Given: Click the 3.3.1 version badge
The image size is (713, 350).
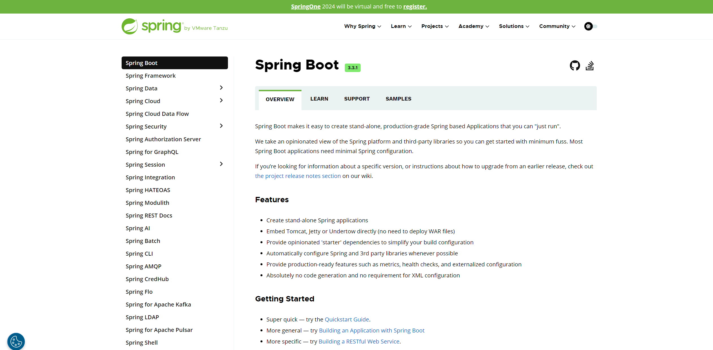Looking at the screenshot, I should (352, 68).
